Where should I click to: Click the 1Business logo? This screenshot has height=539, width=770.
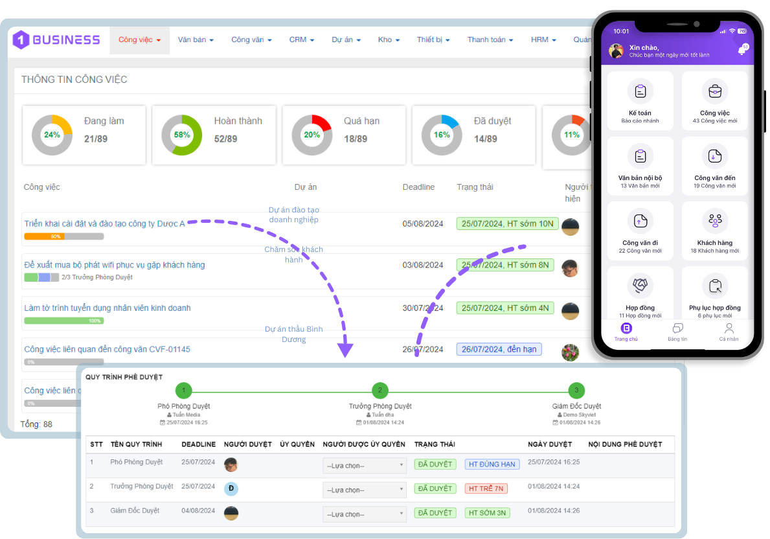click(56, 40)
